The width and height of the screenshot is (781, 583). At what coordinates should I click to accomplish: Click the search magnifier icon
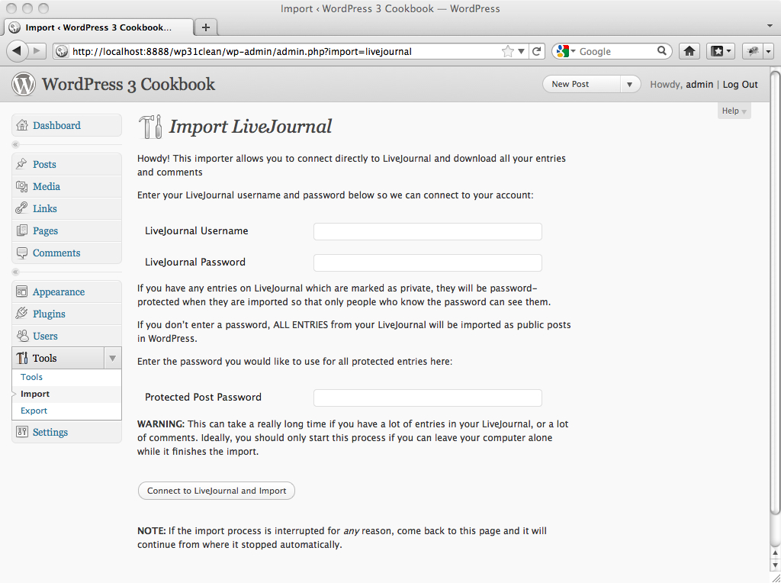[661, 51]
